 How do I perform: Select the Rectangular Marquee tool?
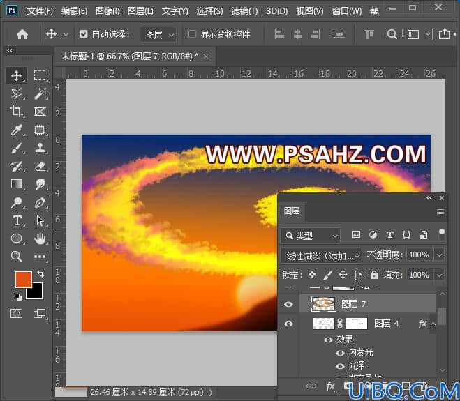click(40, 75)
